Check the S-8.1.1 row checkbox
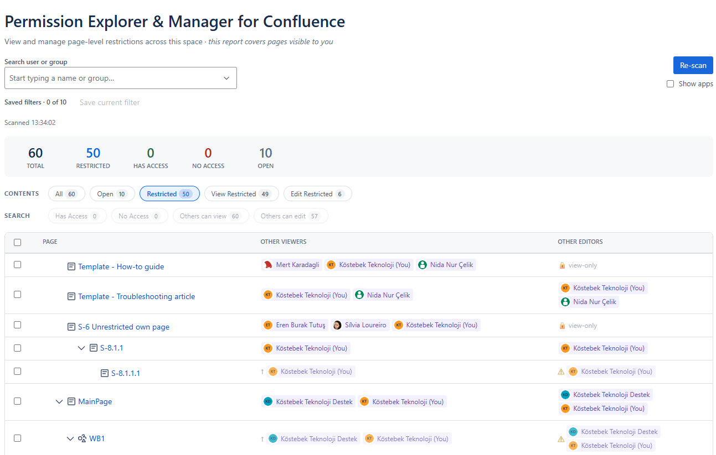The height and width of the screenshot is (455, 716). click(17, 348)
